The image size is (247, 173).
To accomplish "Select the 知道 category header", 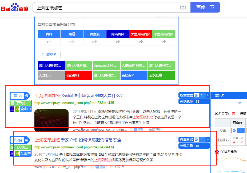I will [72, 34].
